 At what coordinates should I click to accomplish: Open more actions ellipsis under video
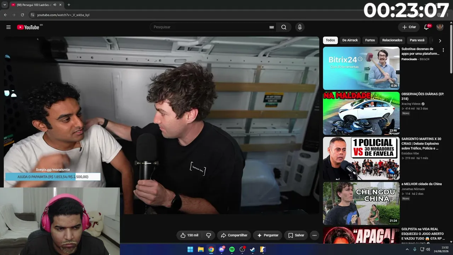pyautogui.click(x=314, y=235)
